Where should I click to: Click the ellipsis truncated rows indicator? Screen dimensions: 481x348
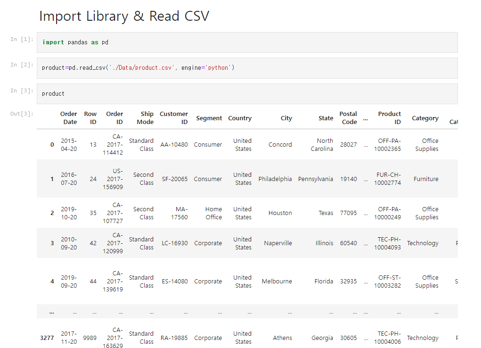click(x=52, y=312)
